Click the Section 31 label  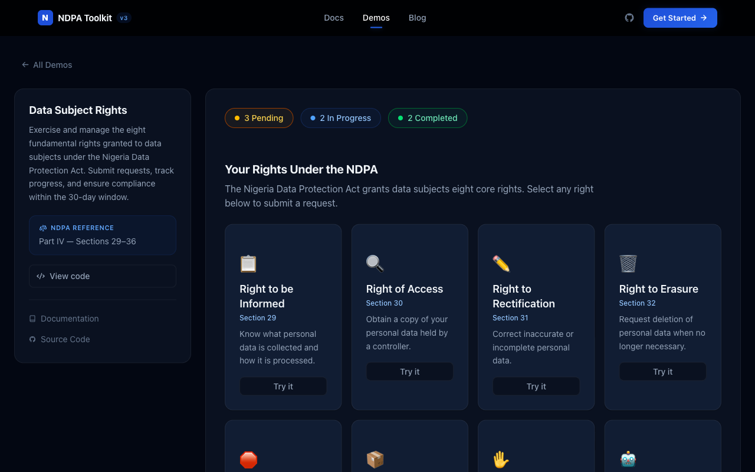click(x=510, y=318)
